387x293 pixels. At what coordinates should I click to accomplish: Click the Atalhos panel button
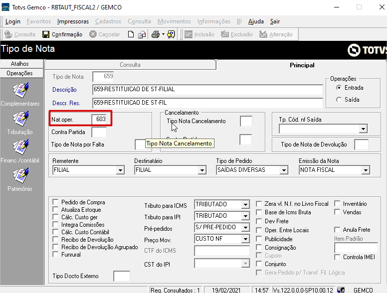click(22, 64)
